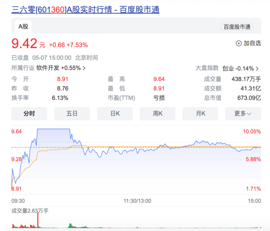Switch to the 五日 chart tab
The image size is (270, 231).
(x=72, y=114)
